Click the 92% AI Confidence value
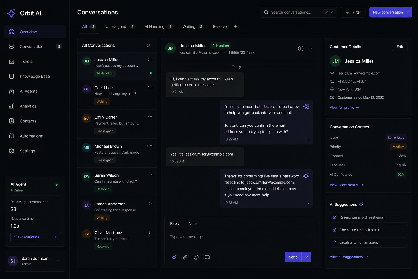The height and width of the screenshot is (279, 418). 401,175
